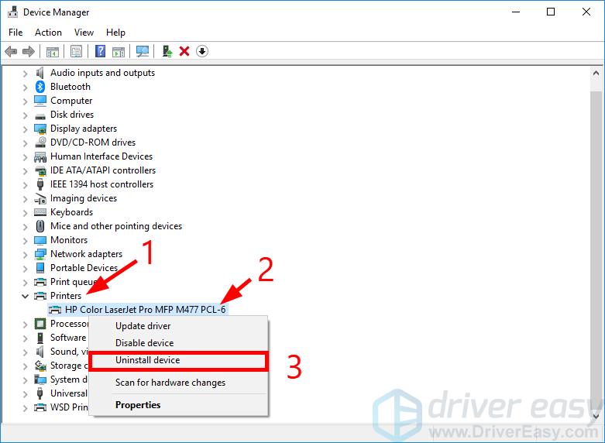Image resolution: width=605 pixels, height=443 pixels.
Task: Open the File menu
Action: tap(15, 33)
